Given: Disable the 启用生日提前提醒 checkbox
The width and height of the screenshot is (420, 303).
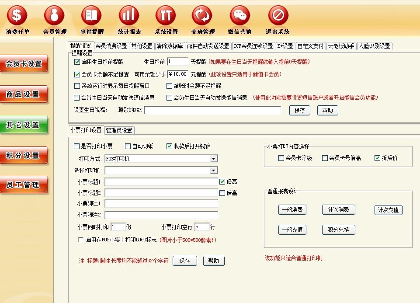Looking at the screenshot, I should coord(77,62).
